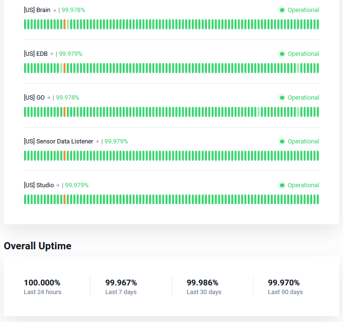This screenshot has width=343, height=322.
Task: Click the arrow icon beside [US] EDB
Action: 51,54
